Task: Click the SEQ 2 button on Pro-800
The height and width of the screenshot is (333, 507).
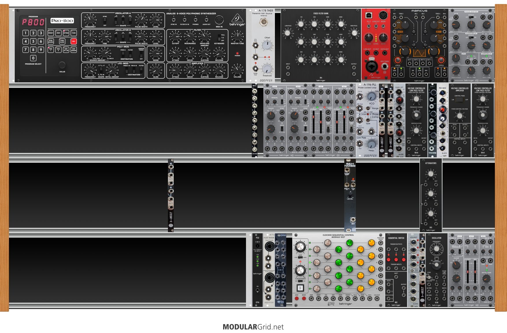Action: tap(58, 50)
